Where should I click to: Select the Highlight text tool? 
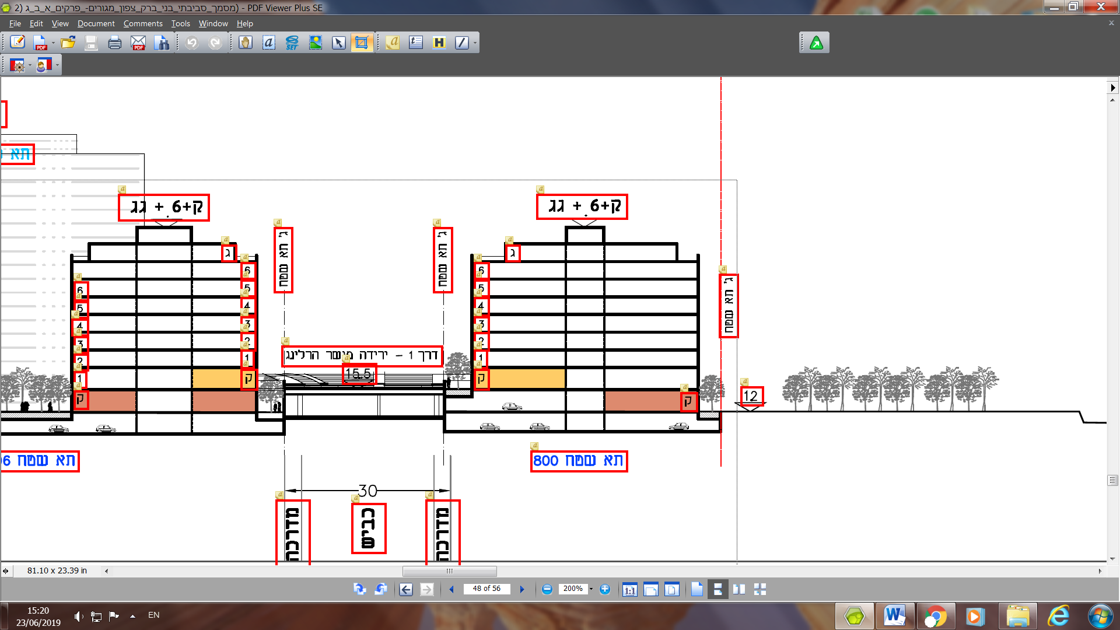click(x=439, y=43)
